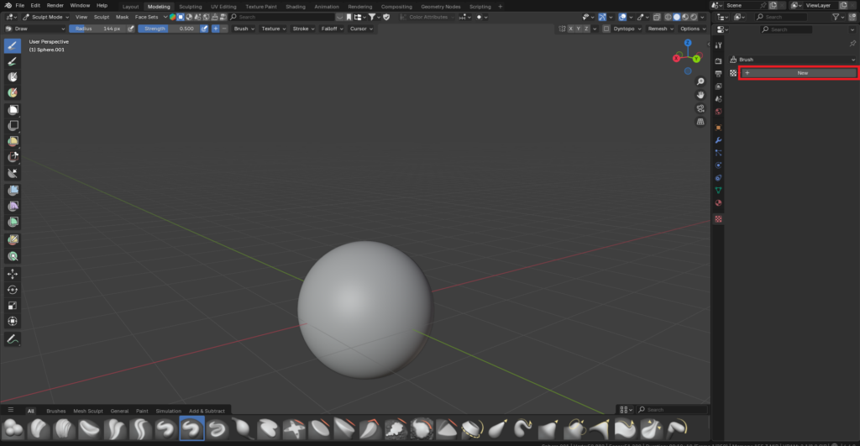860x446 pixels.
Task: Expand the Brush settings popover
Action: coord(244,29)
